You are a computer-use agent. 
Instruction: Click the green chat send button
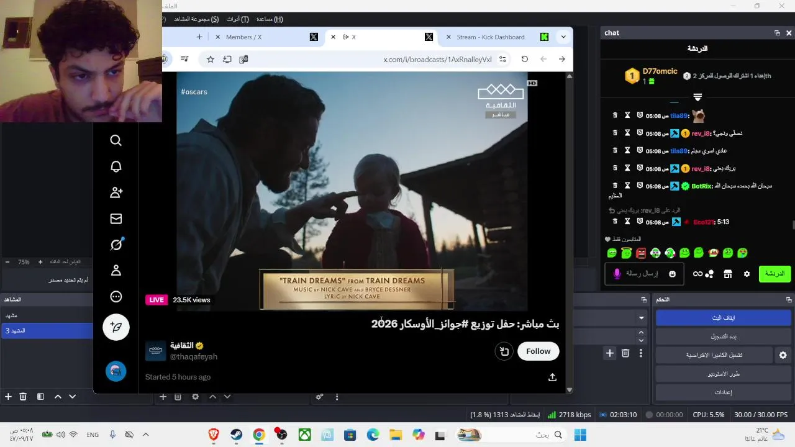coord(775,274)
